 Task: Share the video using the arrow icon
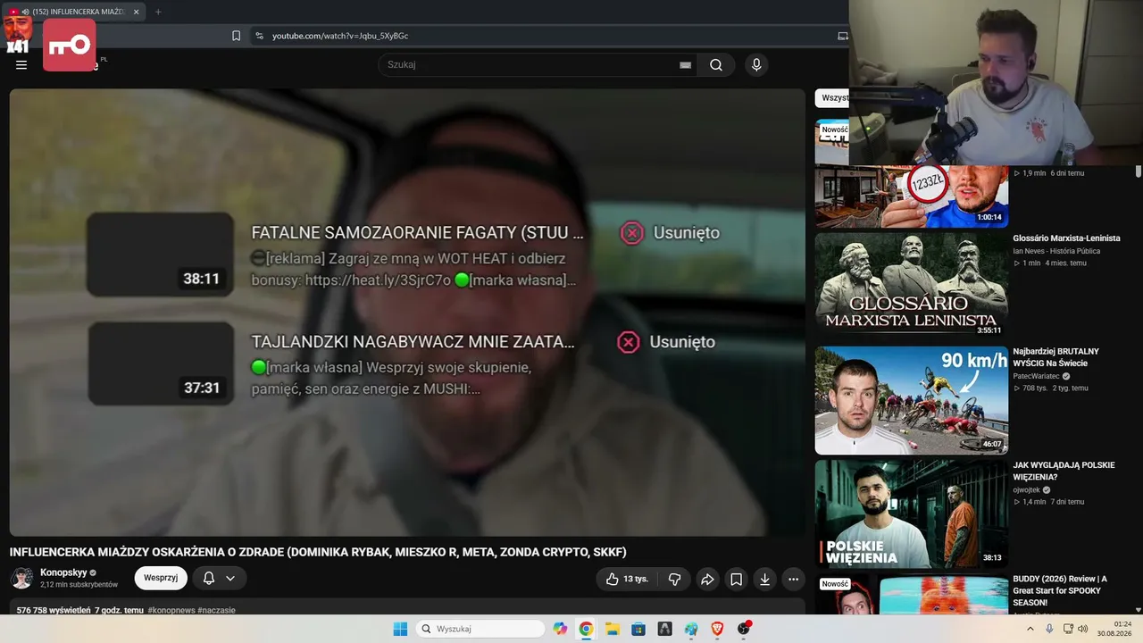pos(707,579)
